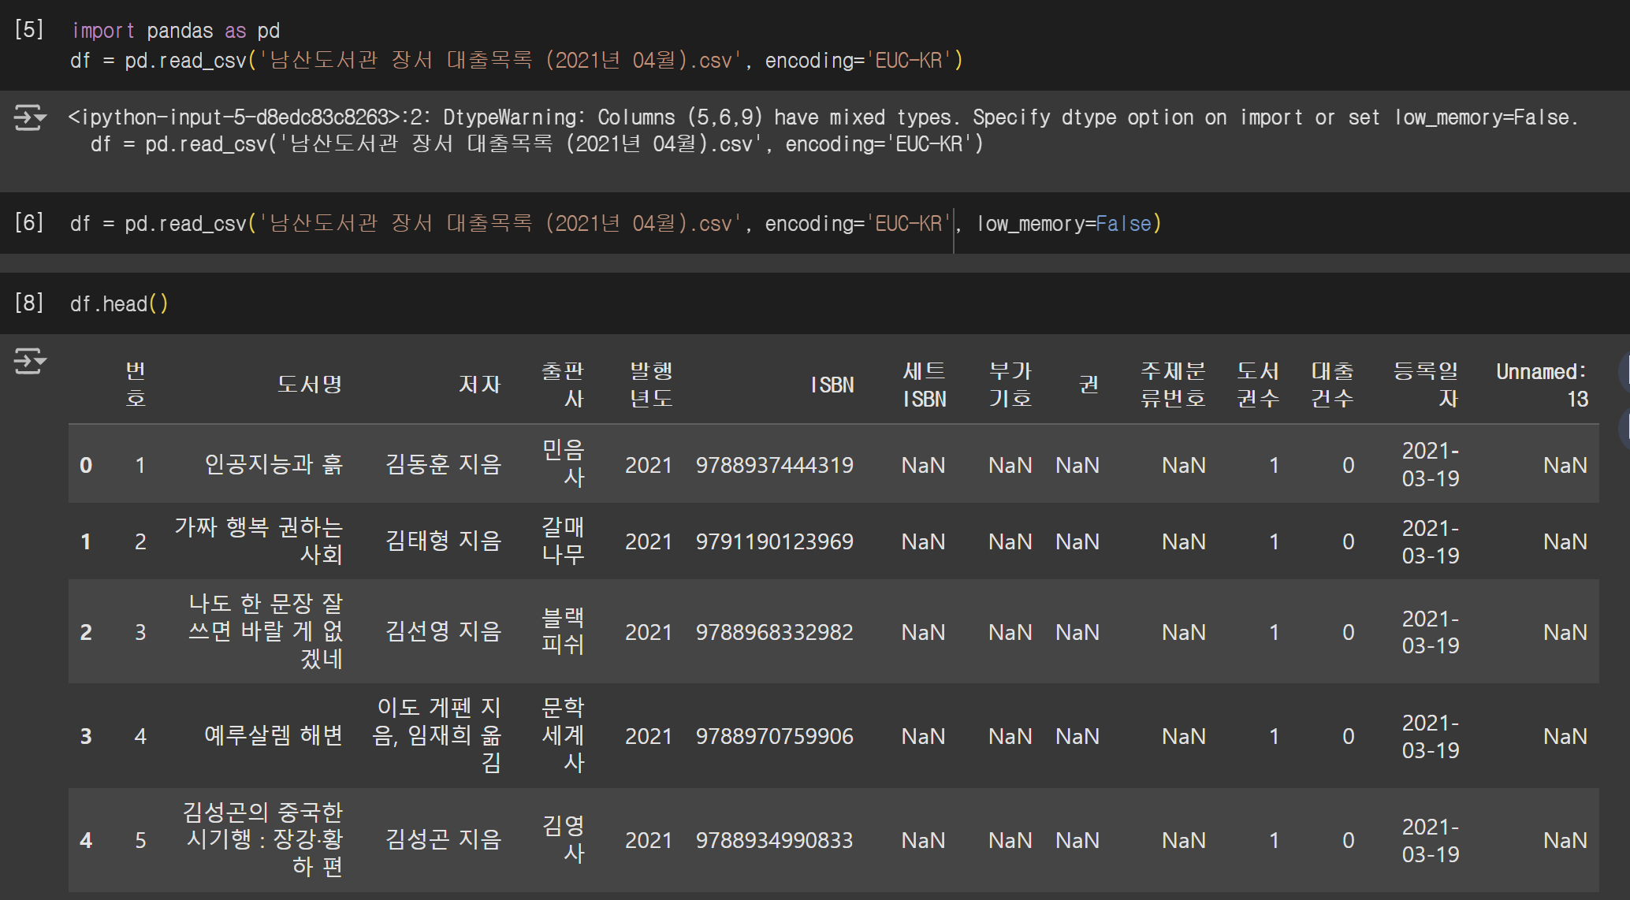Click the '세트 ISBN' column header

click(x=924, y=385)
